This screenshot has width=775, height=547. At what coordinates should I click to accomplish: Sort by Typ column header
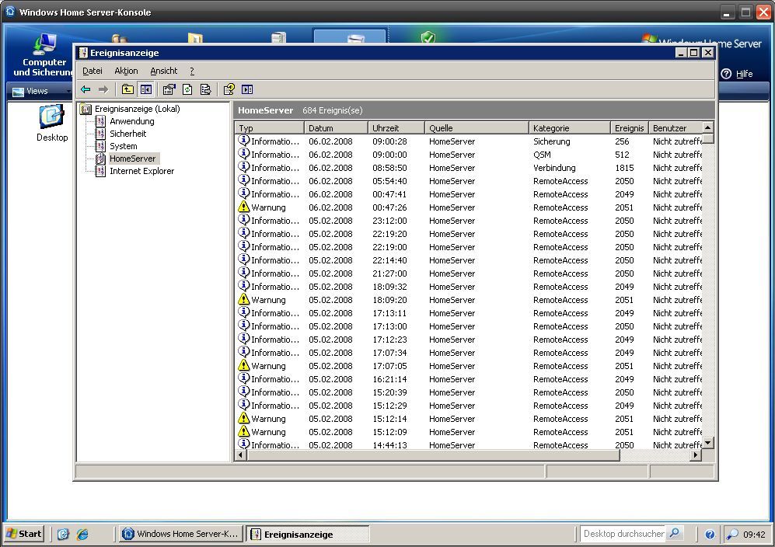270,128
